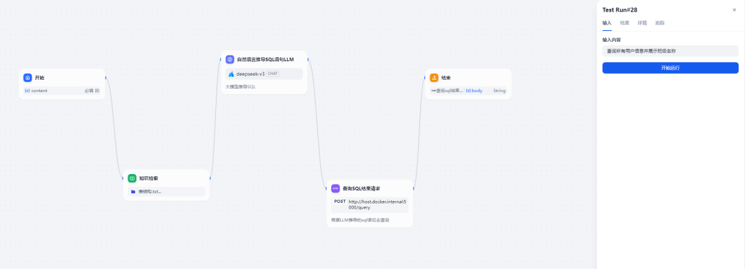The width and height of the screenshot is (745, 269).
Task: Click the {x} variable icon beside content
Action: [x=27, y=90]
